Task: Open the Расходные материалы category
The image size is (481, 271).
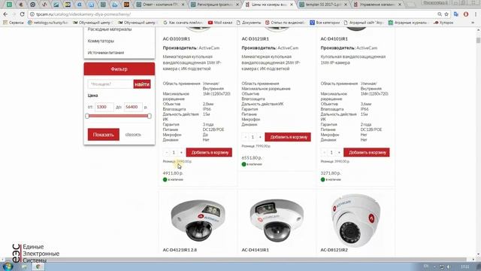Action: tap(110, 29)
